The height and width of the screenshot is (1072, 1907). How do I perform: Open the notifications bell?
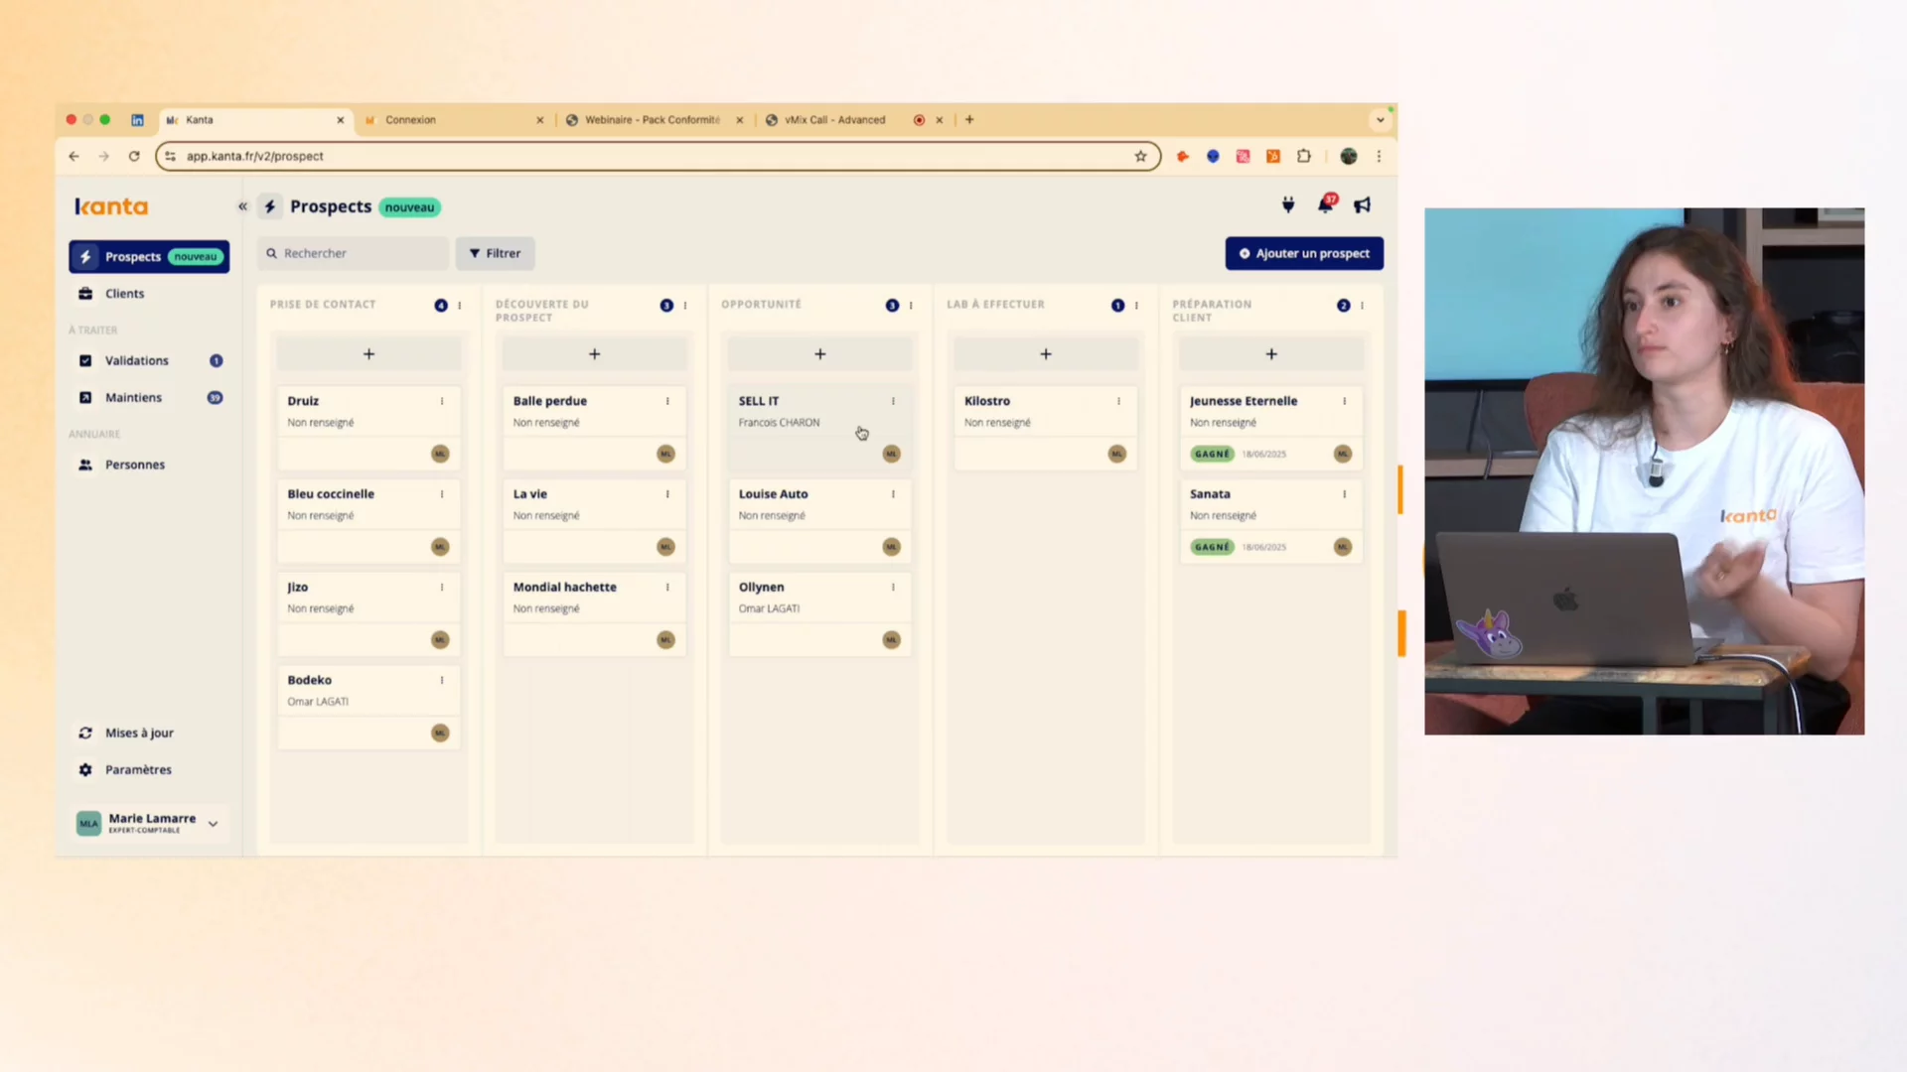[1326, 204]
